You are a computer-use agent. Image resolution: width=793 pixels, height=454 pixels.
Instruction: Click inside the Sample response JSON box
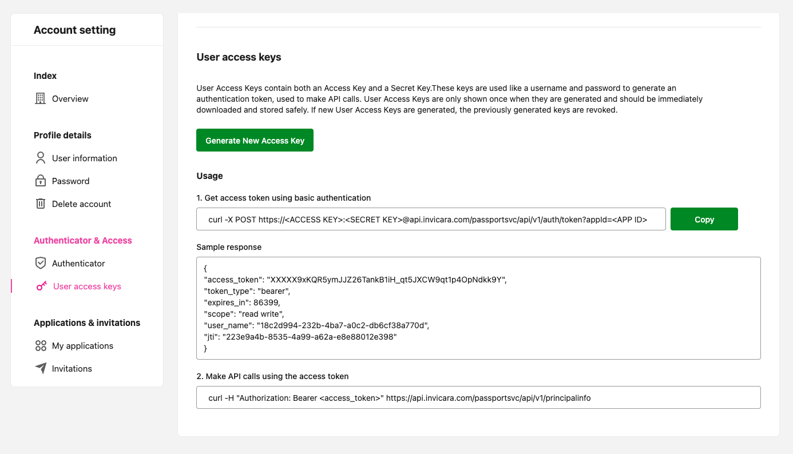point(478,308)
